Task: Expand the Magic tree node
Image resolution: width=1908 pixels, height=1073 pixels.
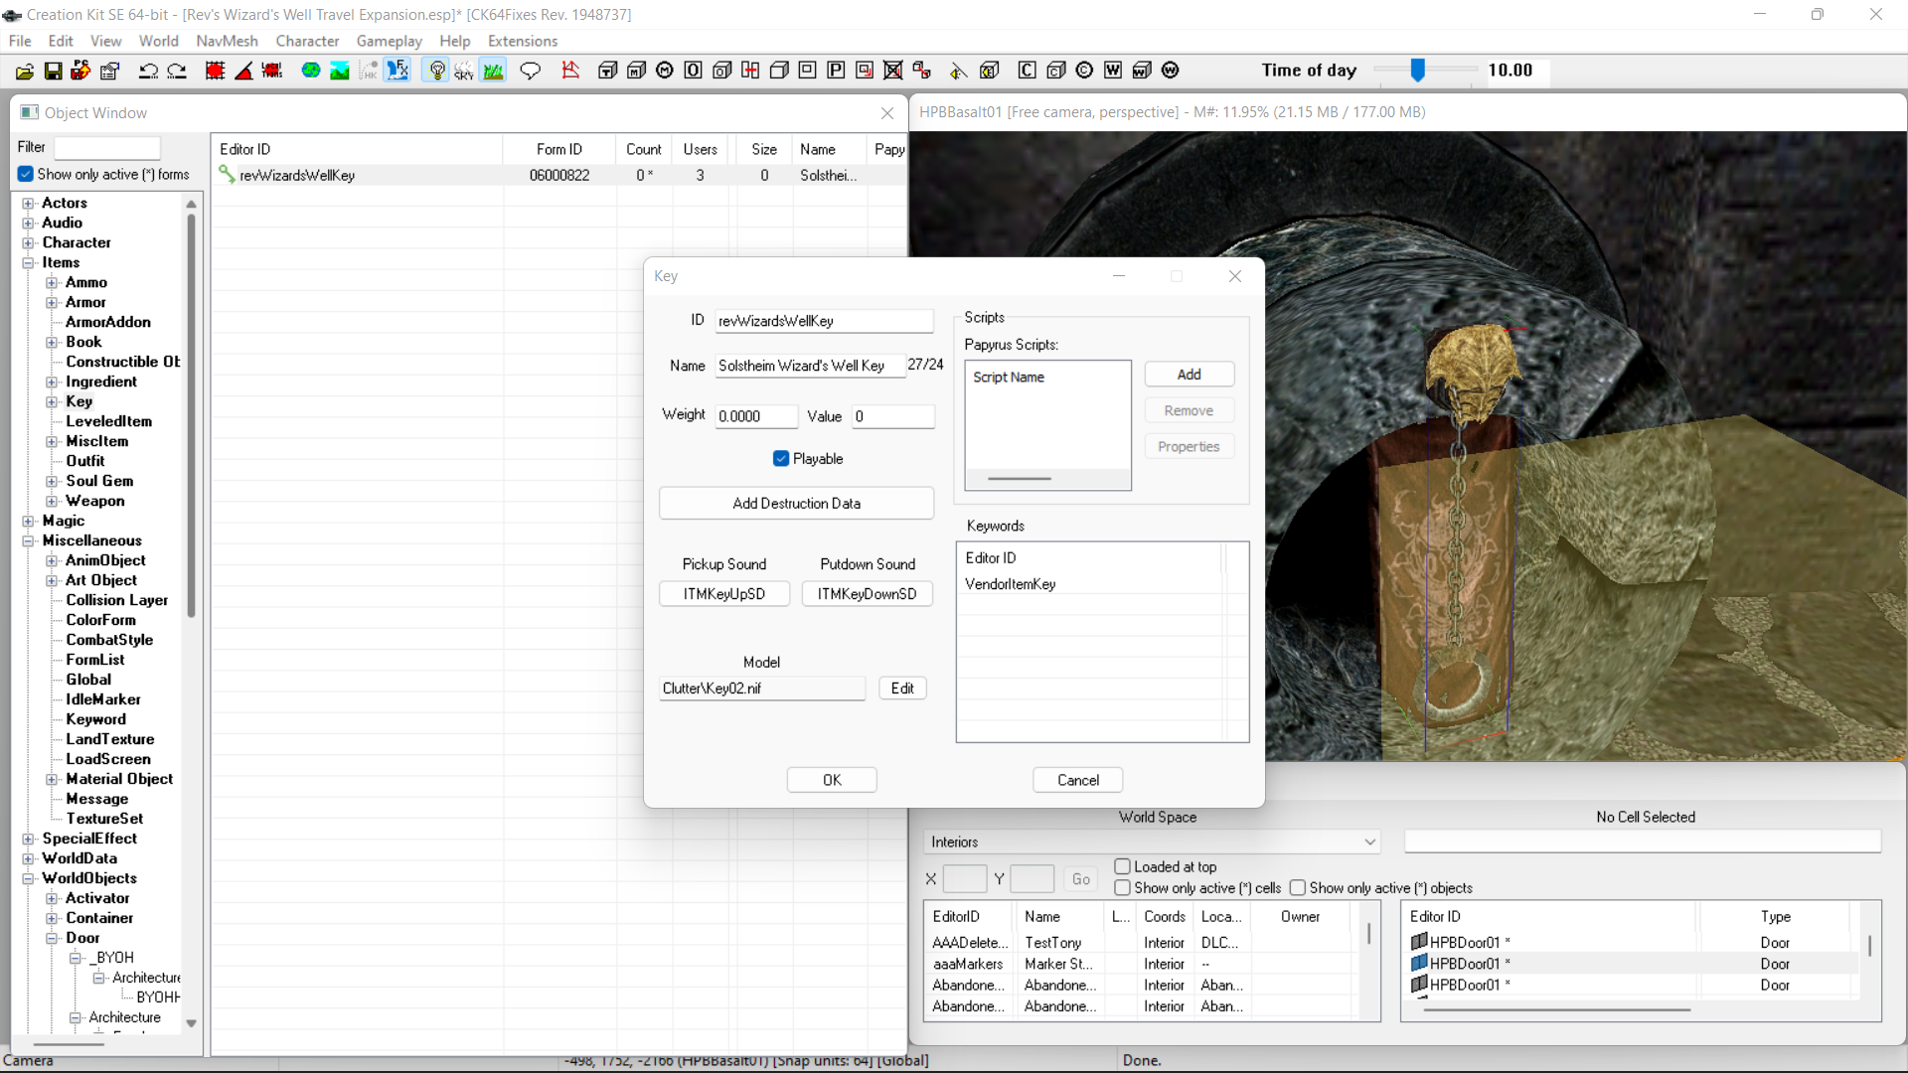Action: 29,522
